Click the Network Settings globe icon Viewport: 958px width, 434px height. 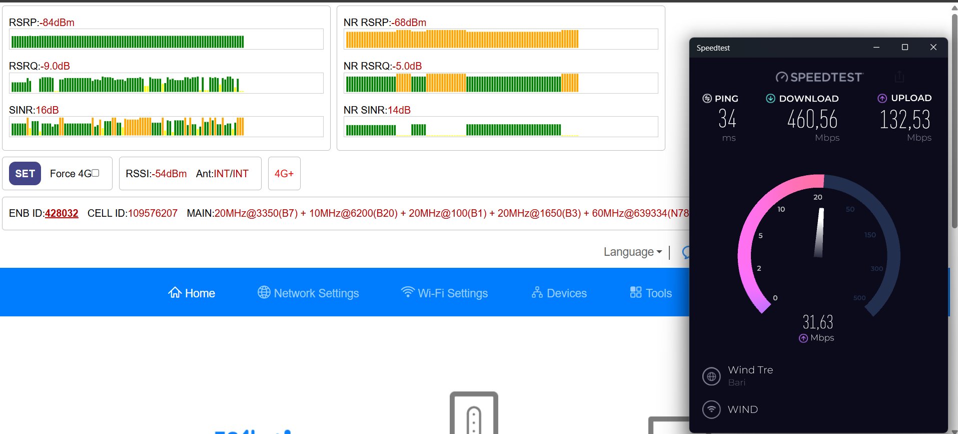tap(264, 292)
